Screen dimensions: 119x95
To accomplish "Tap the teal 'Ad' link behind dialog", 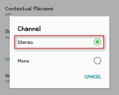I will pos(7,59).
